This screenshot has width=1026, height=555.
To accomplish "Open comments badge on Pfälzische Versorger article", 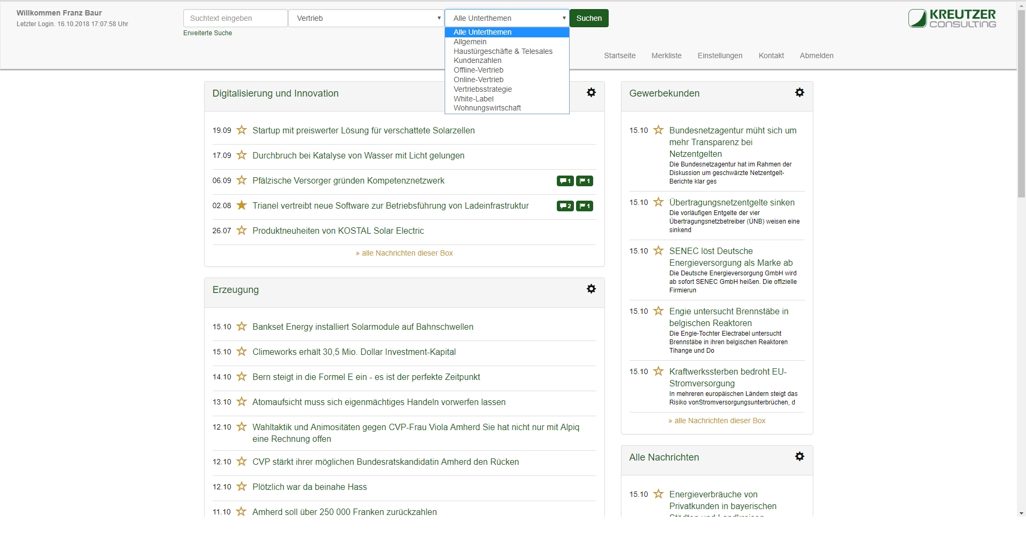I will coord(565,181).
